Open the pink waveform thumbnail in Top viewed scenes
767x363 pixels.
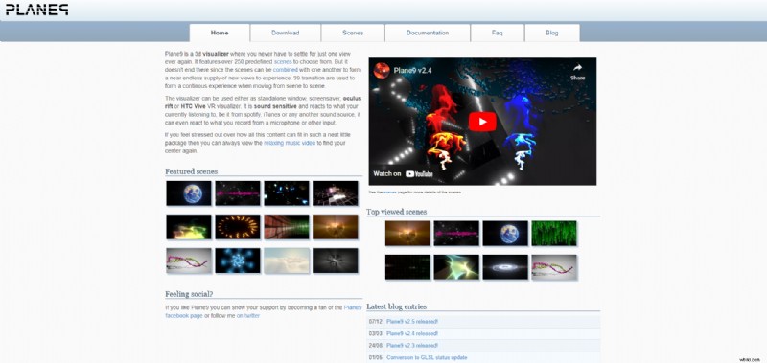tap(456, 233)
